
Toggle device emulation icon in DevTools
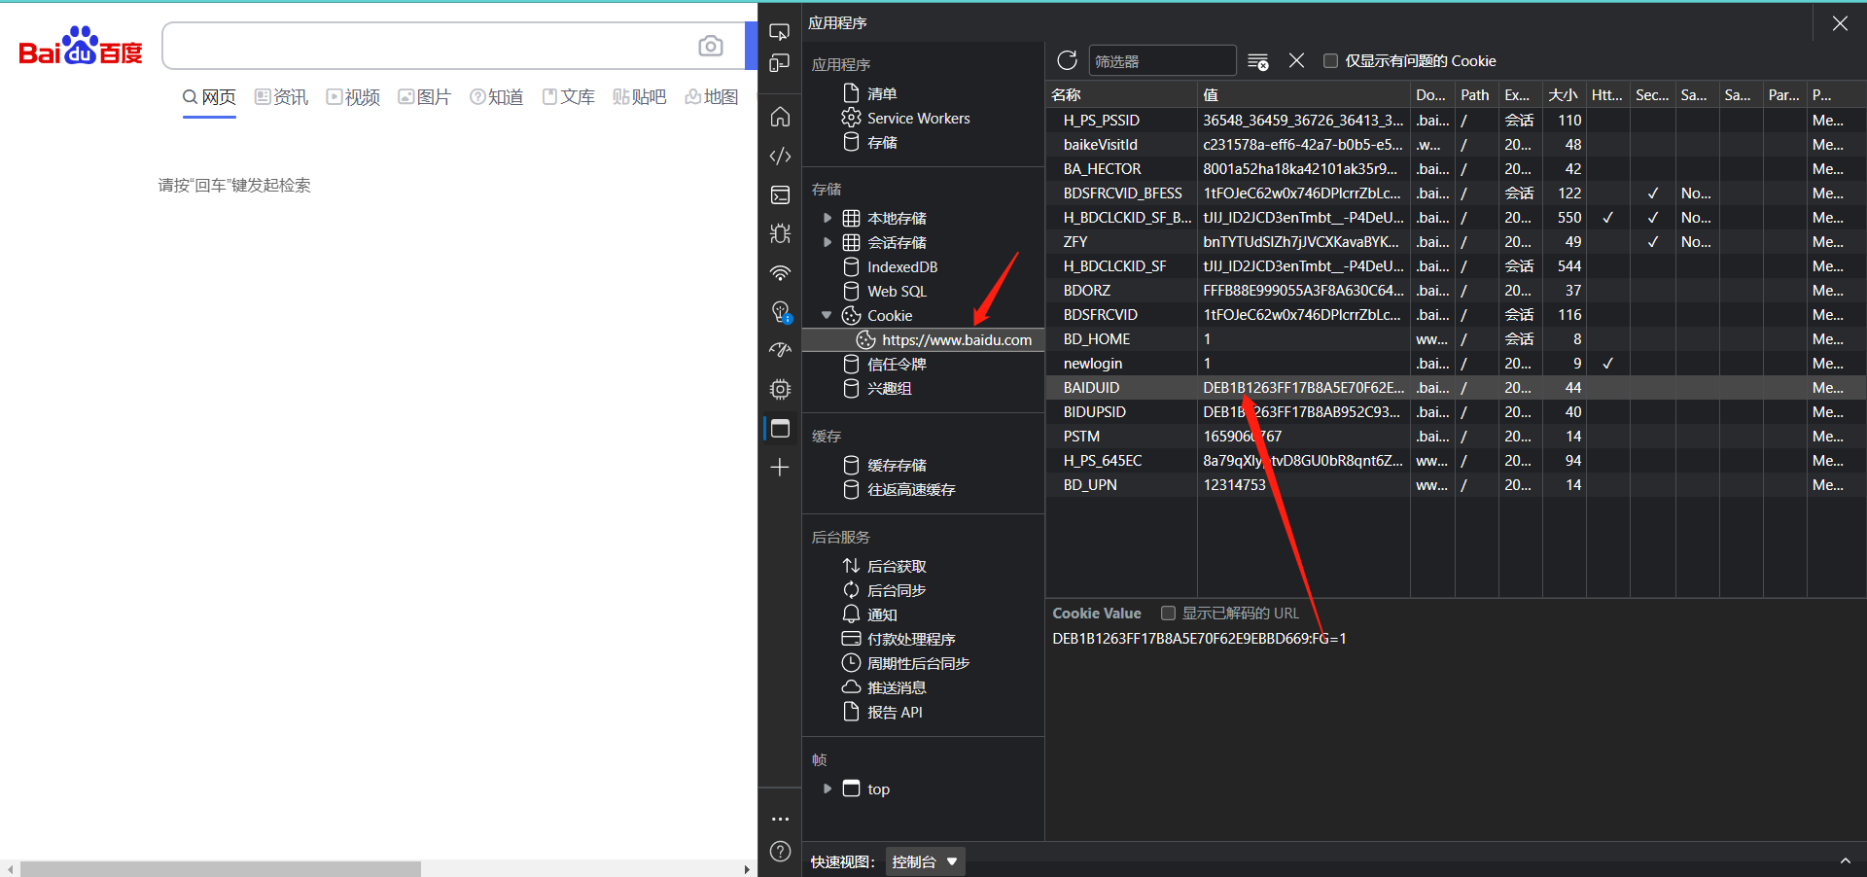pos(780,63)
